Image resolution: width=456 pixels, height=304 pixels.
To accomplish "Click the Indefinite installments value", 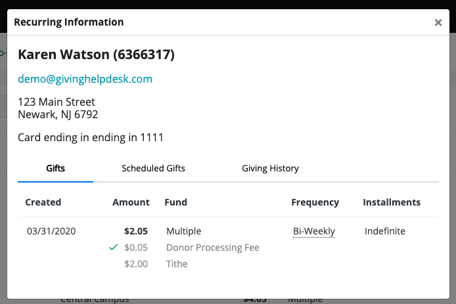I will [385, 231].
